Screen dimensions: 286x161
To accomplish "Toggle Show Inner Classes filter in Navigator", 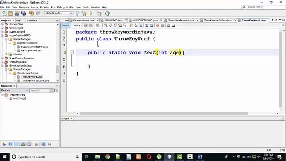I will tap(29, 144).
